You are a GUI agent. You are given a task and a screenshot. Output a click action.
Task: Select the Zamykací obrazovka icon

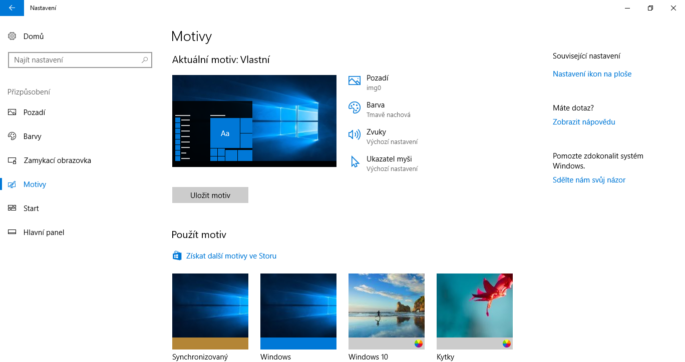13,160
